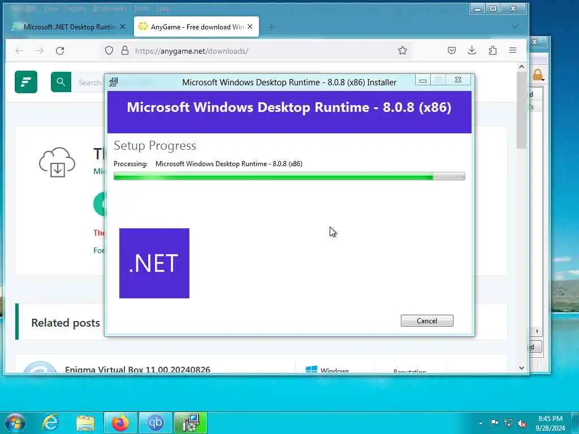The width and height of the screenshot is (579, 434).
Task: Close the Microsoft .NET Desktop Runtime tab
Action: (123, 27)
